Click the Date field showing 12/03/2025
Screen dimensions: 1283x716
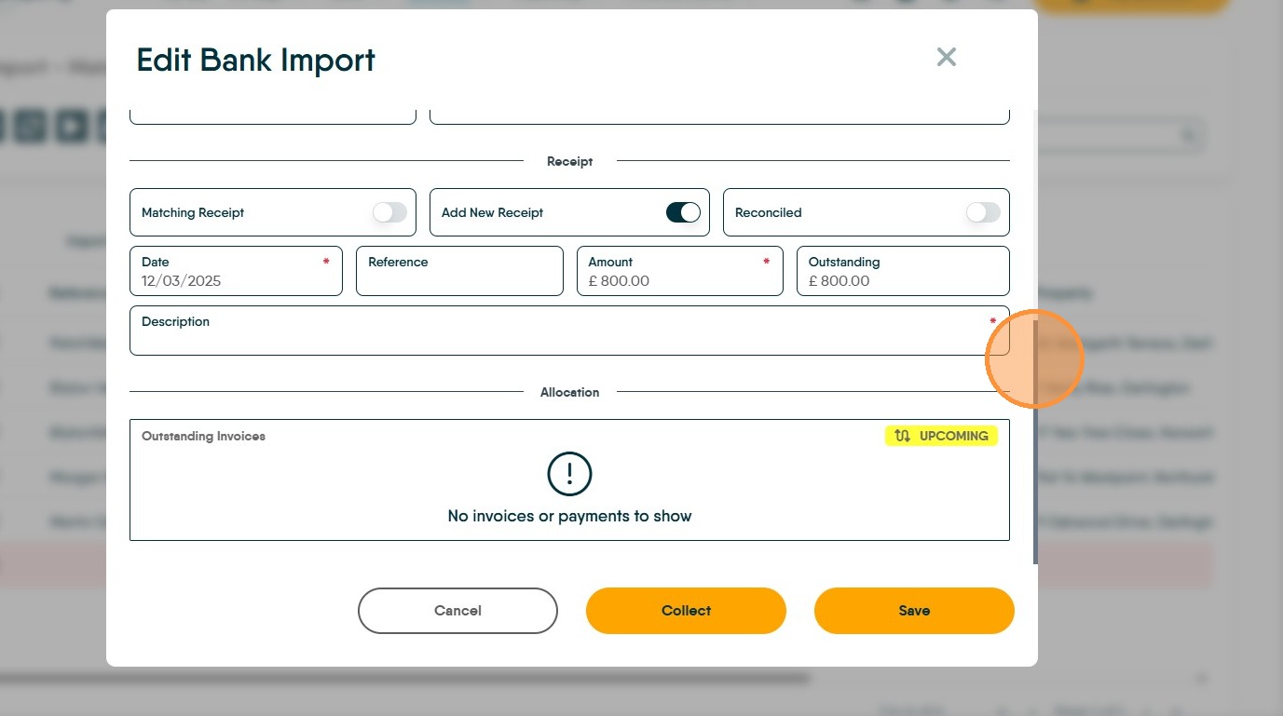click(236, 272)
